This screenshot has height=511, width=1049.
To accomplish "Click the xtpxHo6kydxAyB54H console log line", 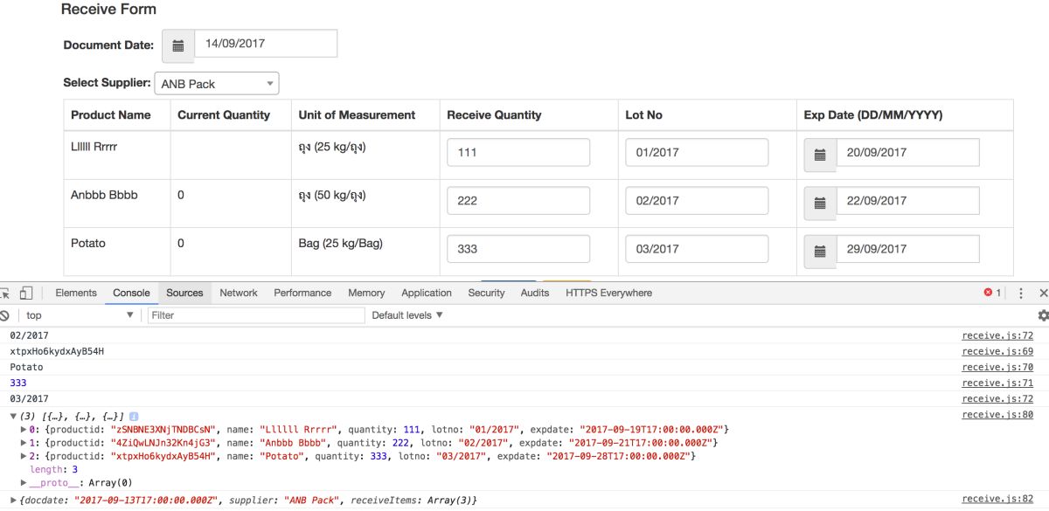I will pyautogui.click(x=57, y=351).
